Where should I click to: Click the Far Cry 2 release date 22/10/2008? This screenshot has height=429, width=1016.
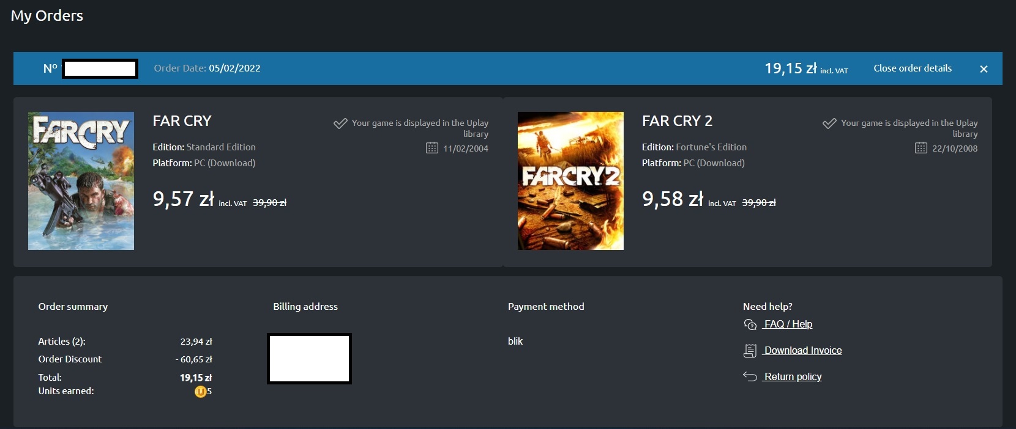[x=955, y=148]
